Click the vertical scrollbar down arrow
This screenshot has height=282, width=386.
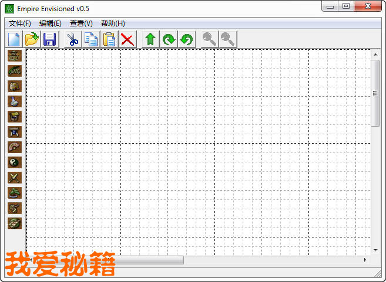(x=375, y=250)
